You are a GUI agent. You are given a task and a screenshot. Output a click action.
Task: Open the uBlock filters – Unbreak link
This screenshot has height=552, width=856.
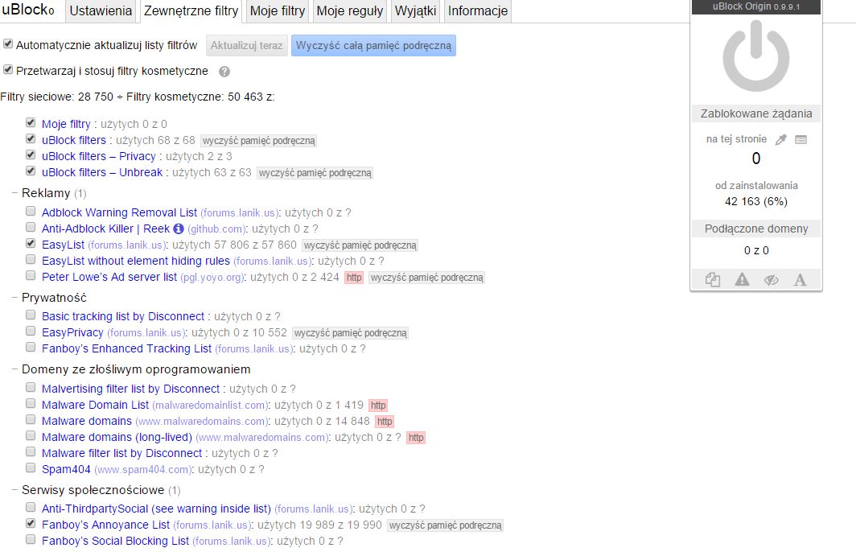pos(102,172)
